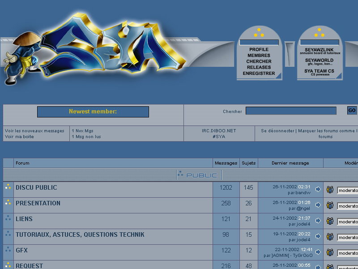Focus the Chercher search text field
Screen dimensions: 358x269
(291, 111)
